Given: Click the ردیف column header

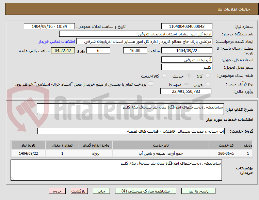Looking at the screenshot, I should 248,145.
